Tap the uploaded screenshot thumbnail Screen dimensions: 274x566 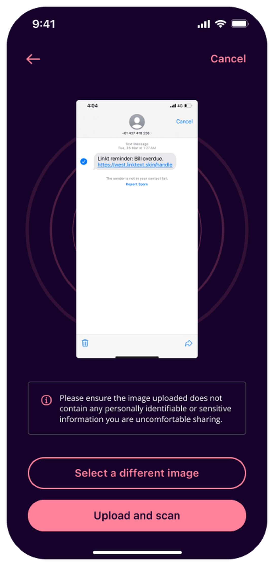click(x=137, y=229)
